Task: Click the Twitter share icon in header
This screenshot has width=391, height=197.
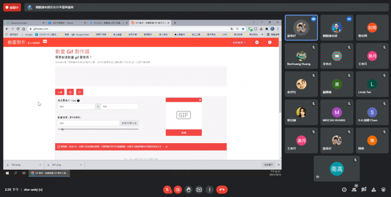Action: click(x=257, y=43)
